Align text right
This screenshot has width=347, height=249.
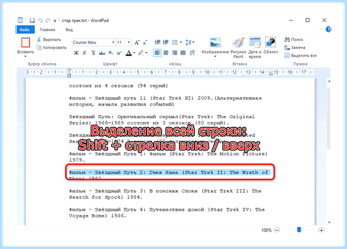175,53
